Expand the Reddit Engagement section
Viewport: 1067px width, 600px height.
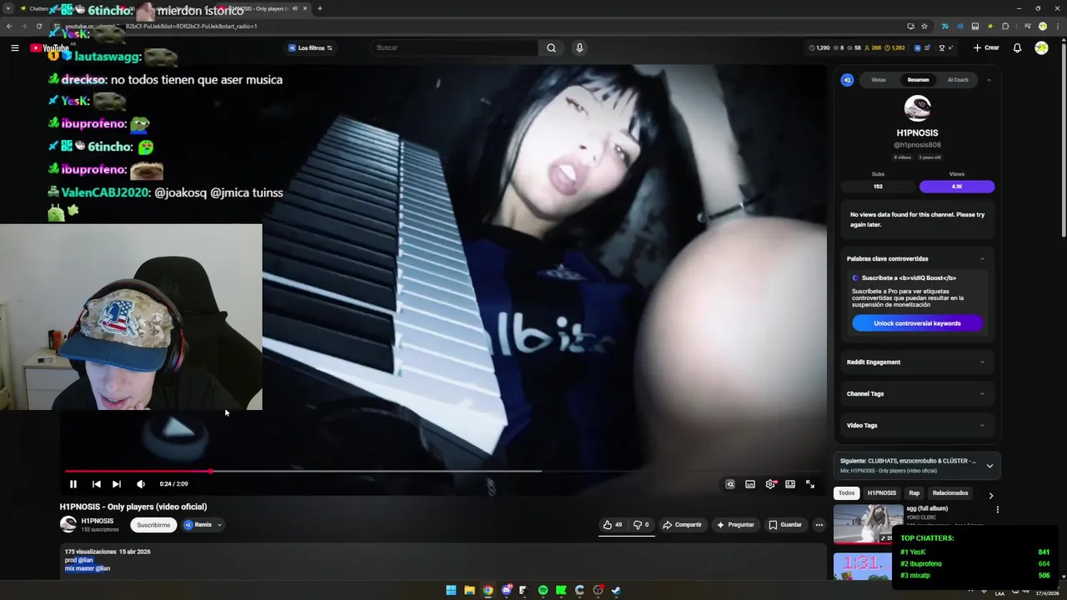pyautogui.click(x=915, y=362)
